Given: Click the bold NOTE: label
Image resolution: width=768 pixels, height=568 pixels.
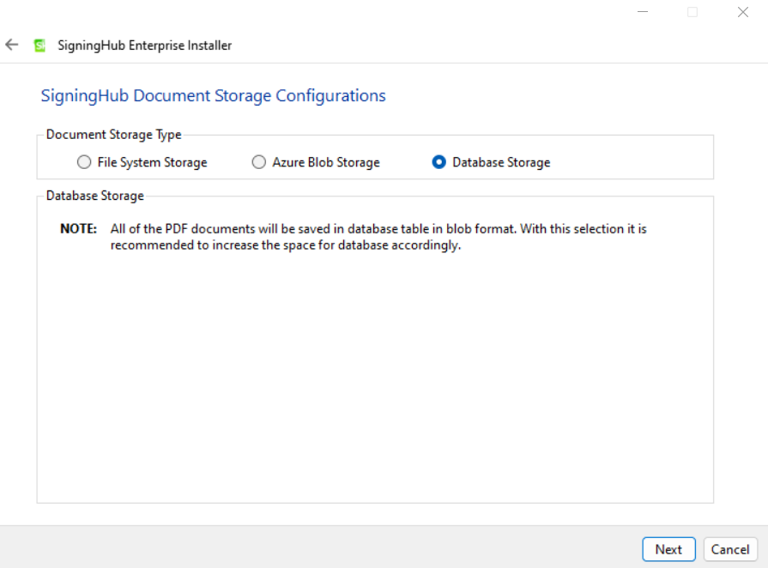Looking at the screenshot, I should tap(78, 229).
